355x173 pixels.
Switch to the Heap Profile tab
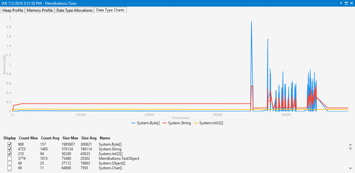click(13, 10)
